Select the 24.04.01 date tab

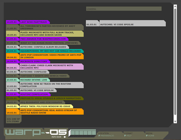(x=13, y=51)
